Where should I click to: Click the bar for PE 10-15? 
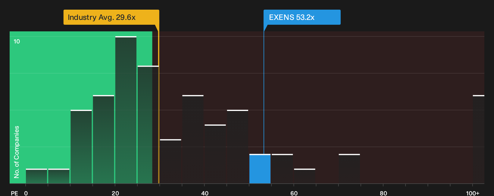point(81,147)
